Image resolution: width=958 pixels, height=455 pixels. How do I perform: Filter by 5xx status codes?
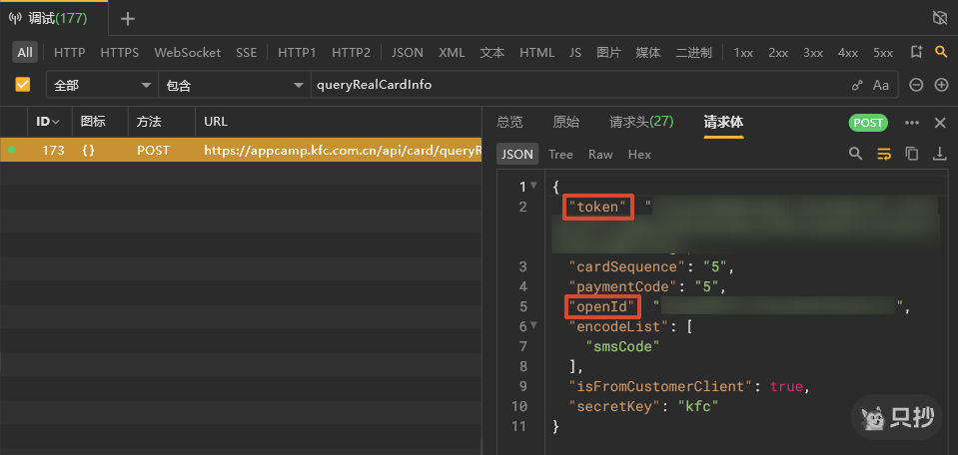click(883, 53)
